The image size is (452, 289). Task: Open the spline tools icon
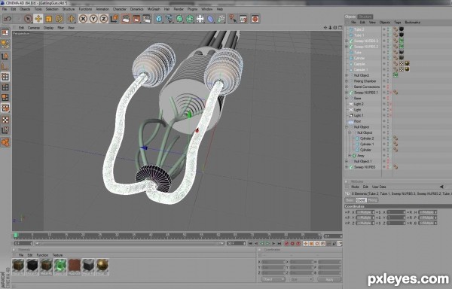tap(169, 19)
